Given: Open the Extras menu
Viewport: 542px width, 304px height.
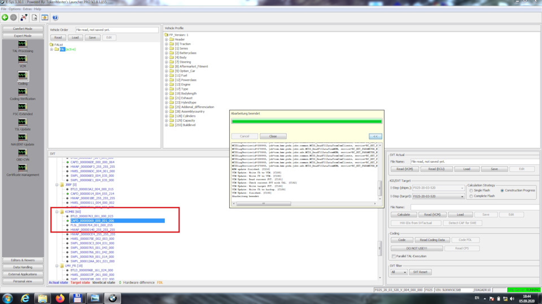Looking at the screenshot, I should pos(27,9).
